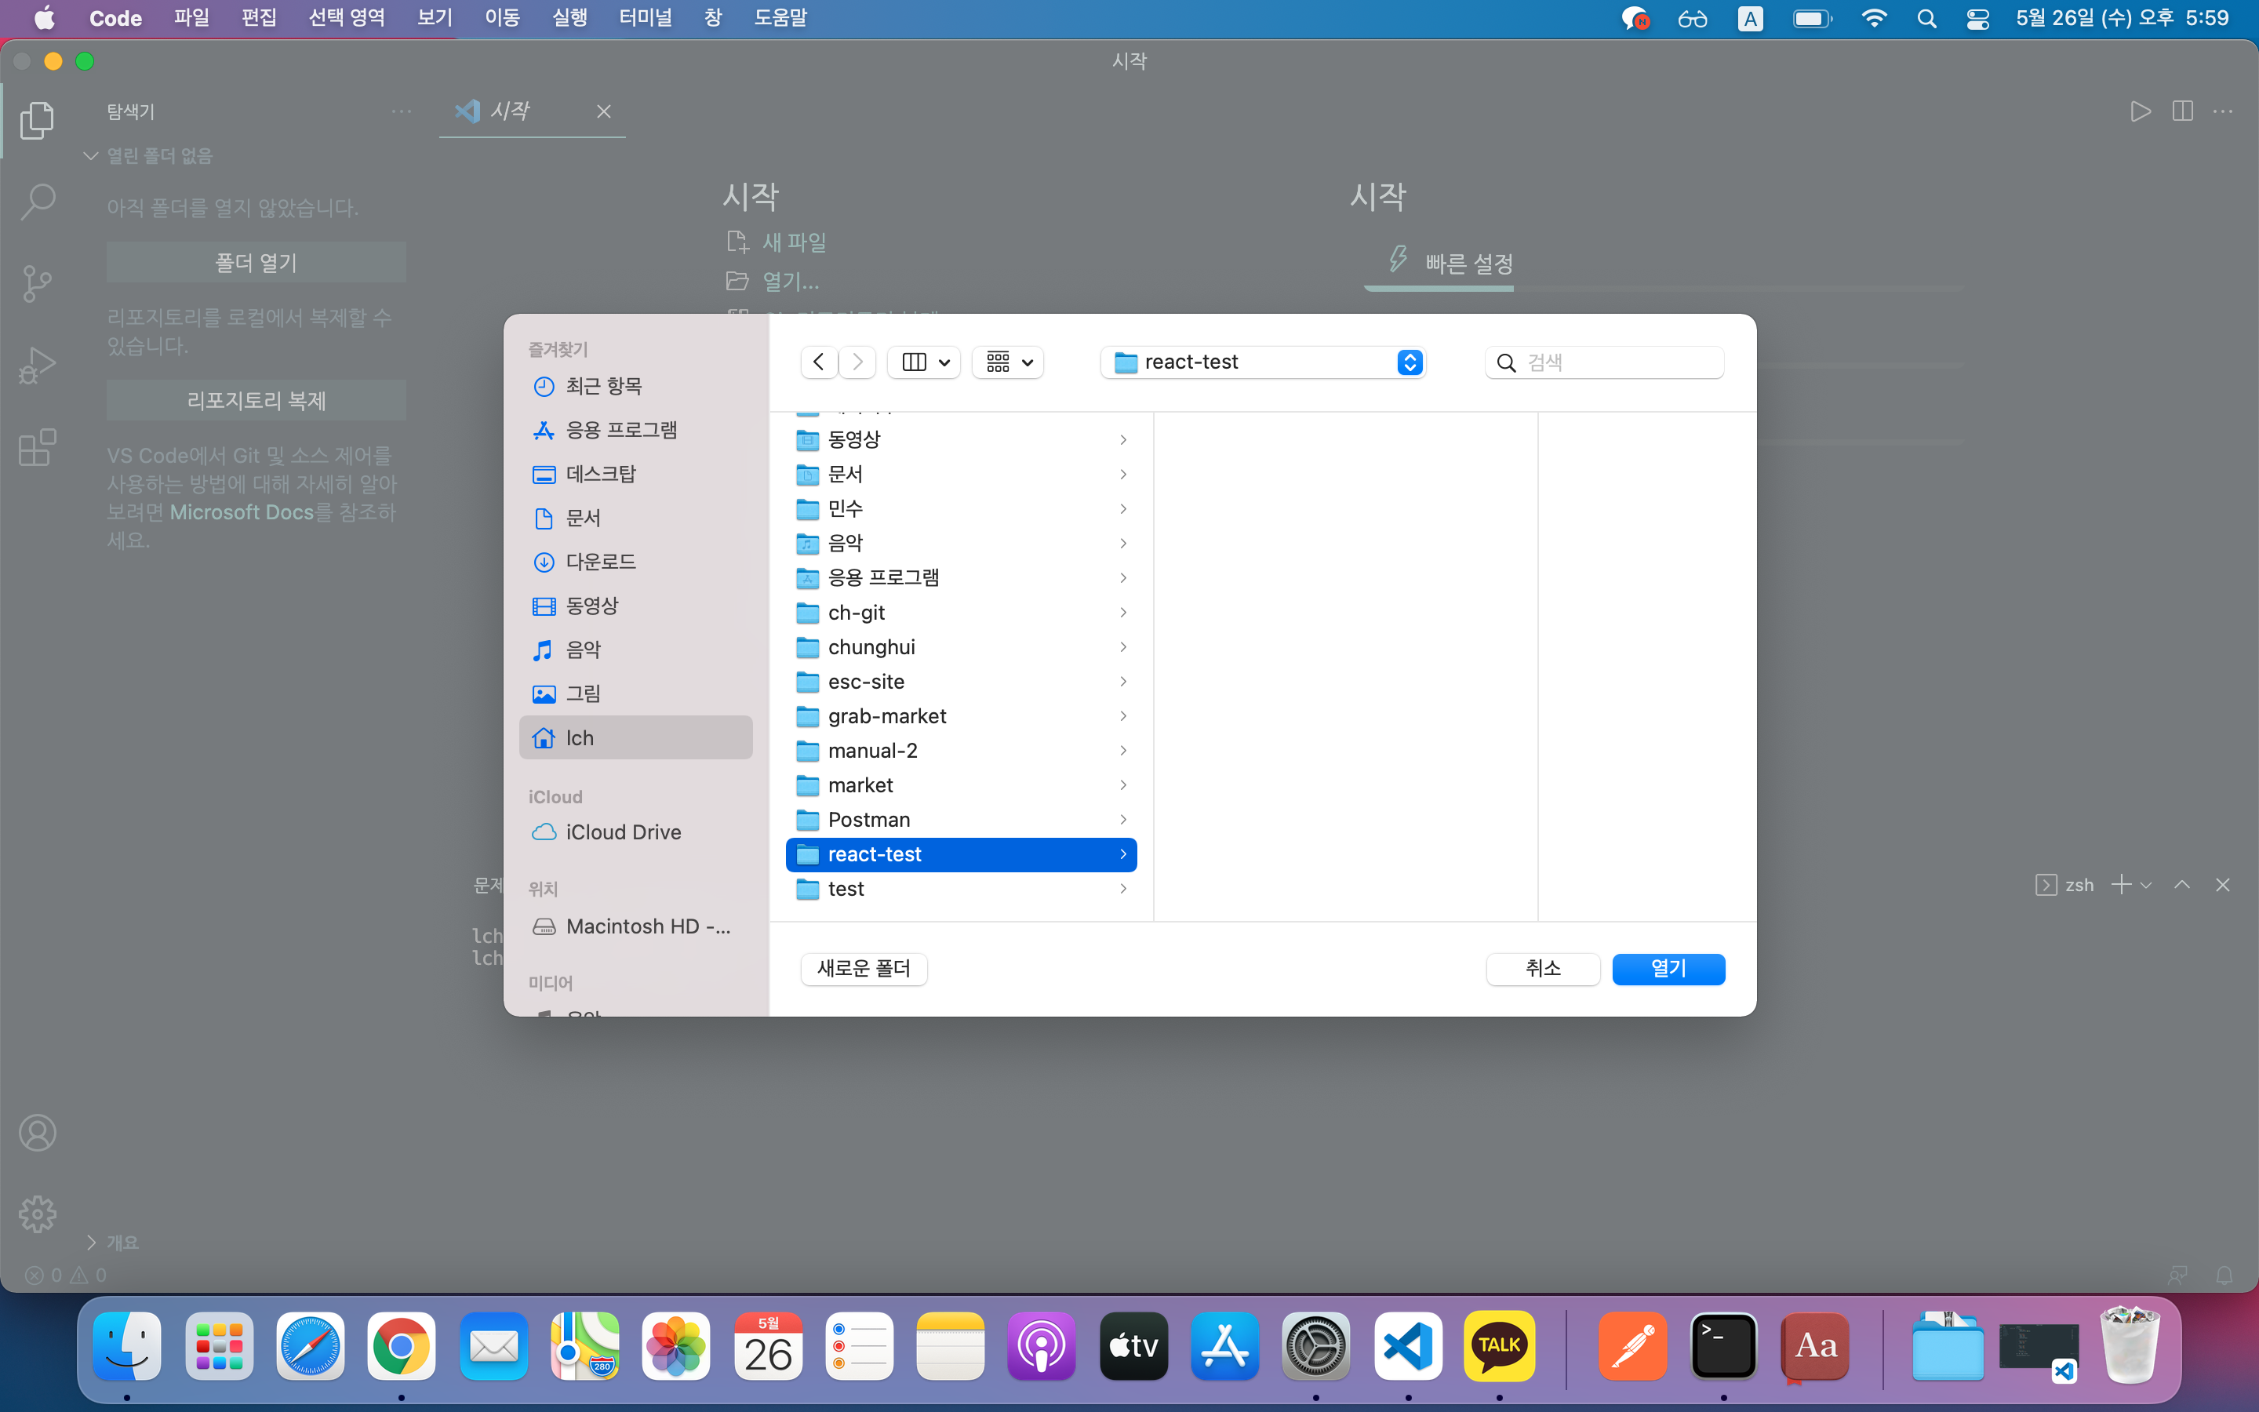This screenshot has width=2259, height=1412.
Task: Open the Search view in activity bar
Action: pyautogui.click(x=36, y=201)
